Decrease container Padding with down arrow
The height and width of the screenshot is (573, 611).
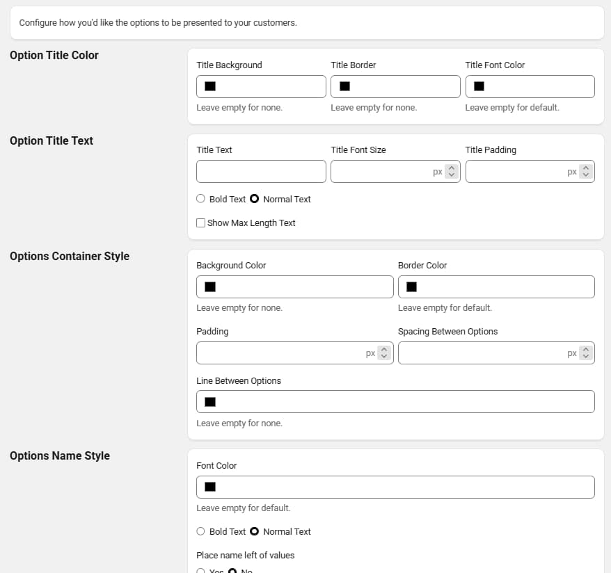point(384,356)
